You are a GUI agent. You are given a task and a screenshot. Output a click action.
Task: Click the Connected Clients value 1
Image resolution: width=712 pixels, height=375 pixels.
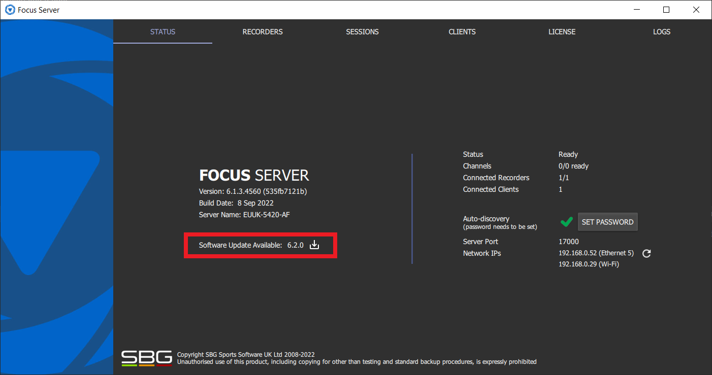(561, 189)
